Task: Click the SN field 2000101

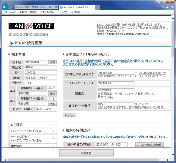Action: (x=41, y=72)
